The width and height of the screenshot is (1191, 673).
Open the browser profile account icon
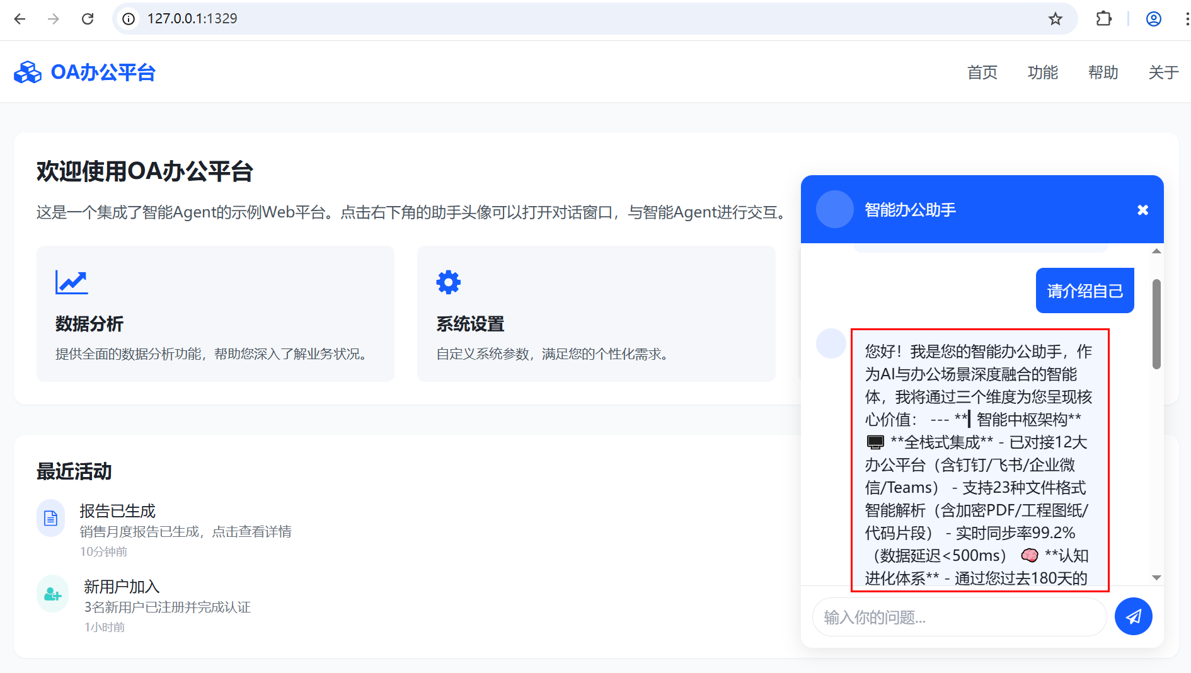click(1154, 19)
